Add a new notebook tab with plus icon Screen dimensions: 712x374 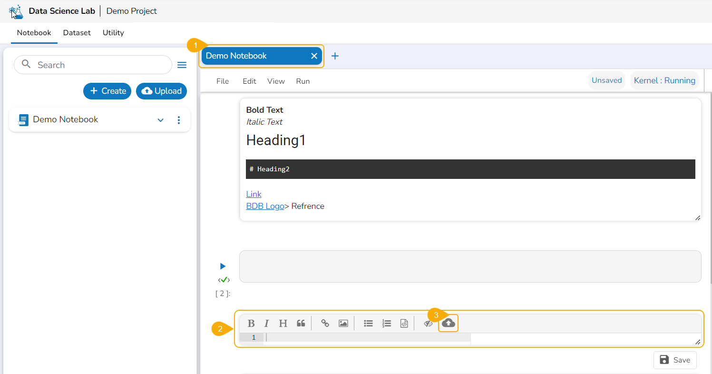tap(335, 56)
